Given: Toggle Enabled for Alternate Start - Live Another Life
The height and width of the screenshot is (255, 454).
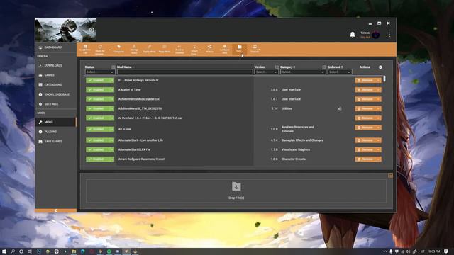Looking at the screenshot, I should [100, 140].
